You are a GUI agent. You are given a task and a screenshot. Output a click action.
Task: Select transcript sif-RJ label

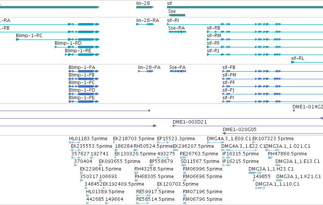213,51
